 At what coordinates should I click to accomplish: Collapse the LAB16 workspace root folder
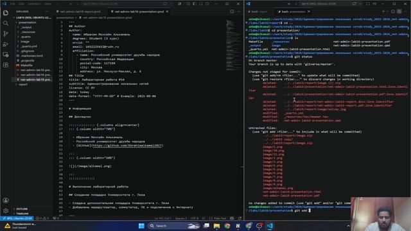click(32, 17)
